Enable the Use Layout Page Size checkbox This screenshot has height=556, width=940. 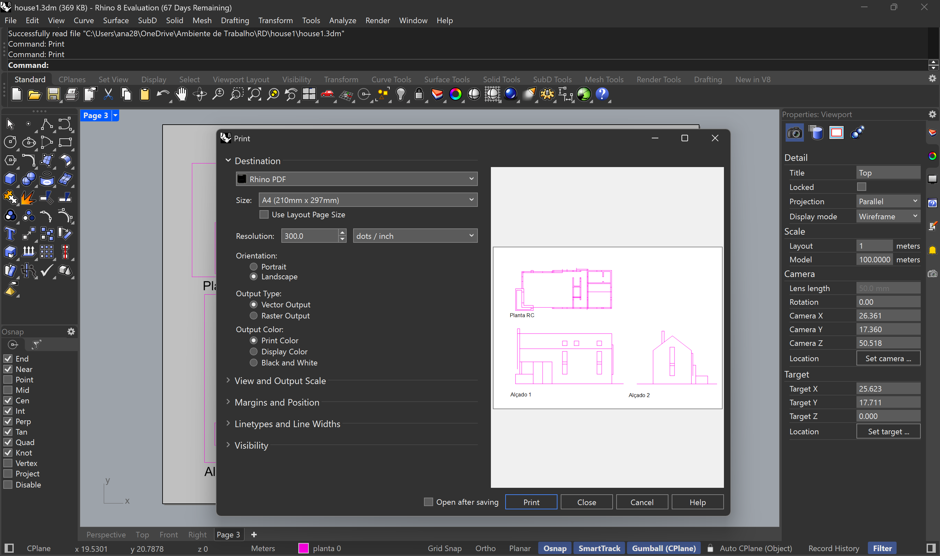[x=264, y=214]
